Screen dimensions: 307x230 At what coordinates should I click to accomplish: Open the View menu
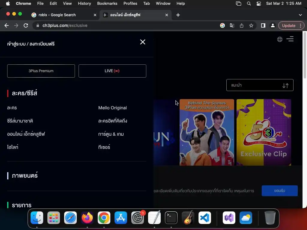coord(67,3)
